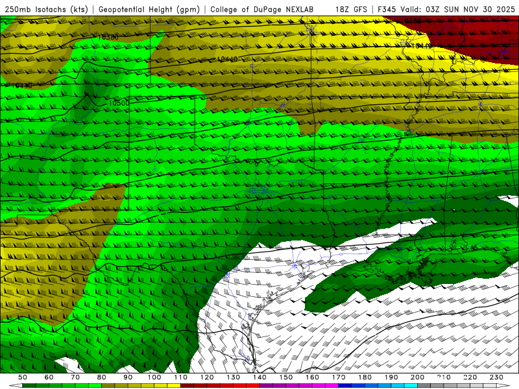The height and width of the screenshot is (389, 519).
Task: Click the color scale value 180
Action: click(x=365, y=377)
